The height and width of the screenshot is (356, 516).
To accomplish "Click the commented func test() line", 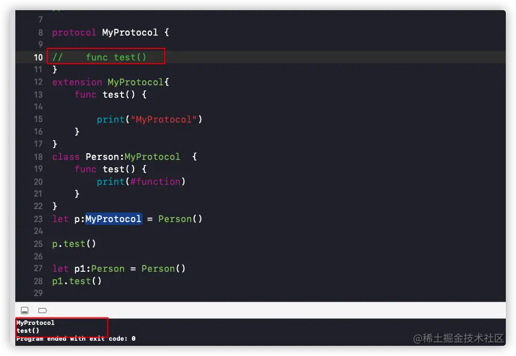I will (x=100, y=57).
